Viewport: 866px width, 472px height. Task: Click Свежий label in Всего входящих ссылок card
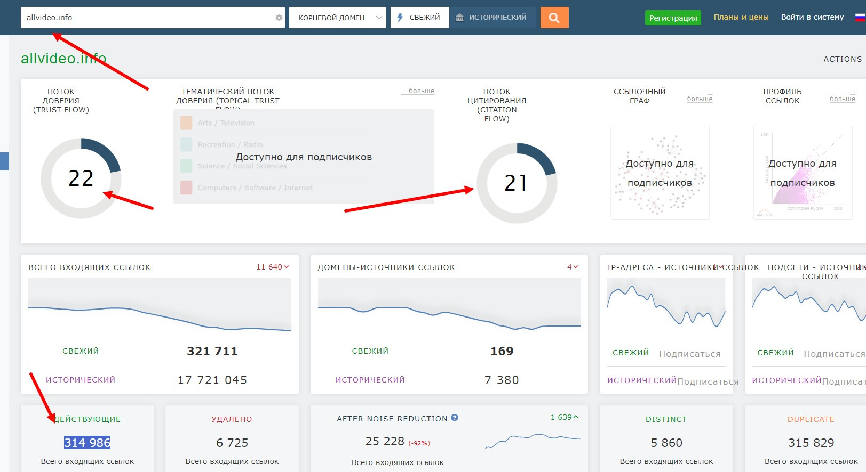[81, 351]
